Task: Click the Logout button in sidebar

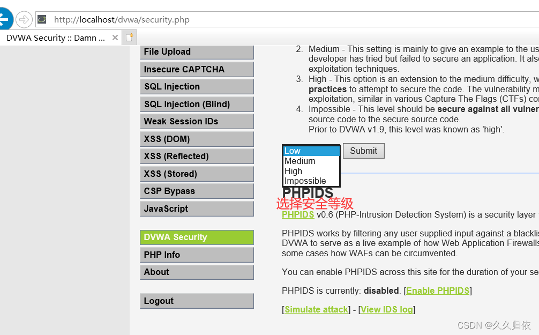Action: point(197,301)
